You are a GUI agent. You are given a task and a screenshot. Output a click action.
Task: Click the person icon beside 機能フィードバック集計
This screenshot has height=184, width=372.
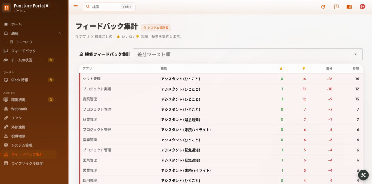pyautogui.click(x=81, y=54)
